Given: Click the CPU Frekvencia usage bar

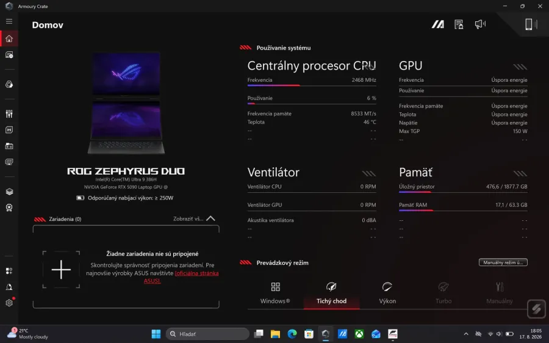Looking at the screenshot, I should coord(312,85).
